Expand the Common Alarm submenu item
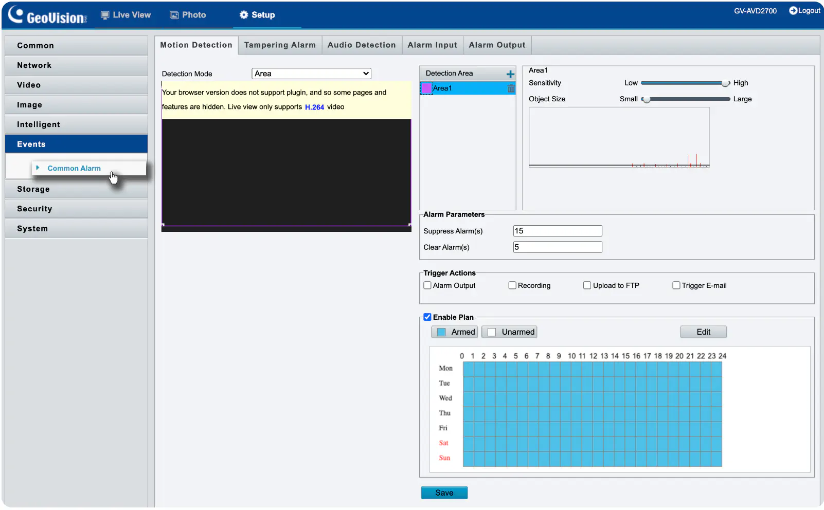This screenshot has width=824, height=510. (74, 168)
